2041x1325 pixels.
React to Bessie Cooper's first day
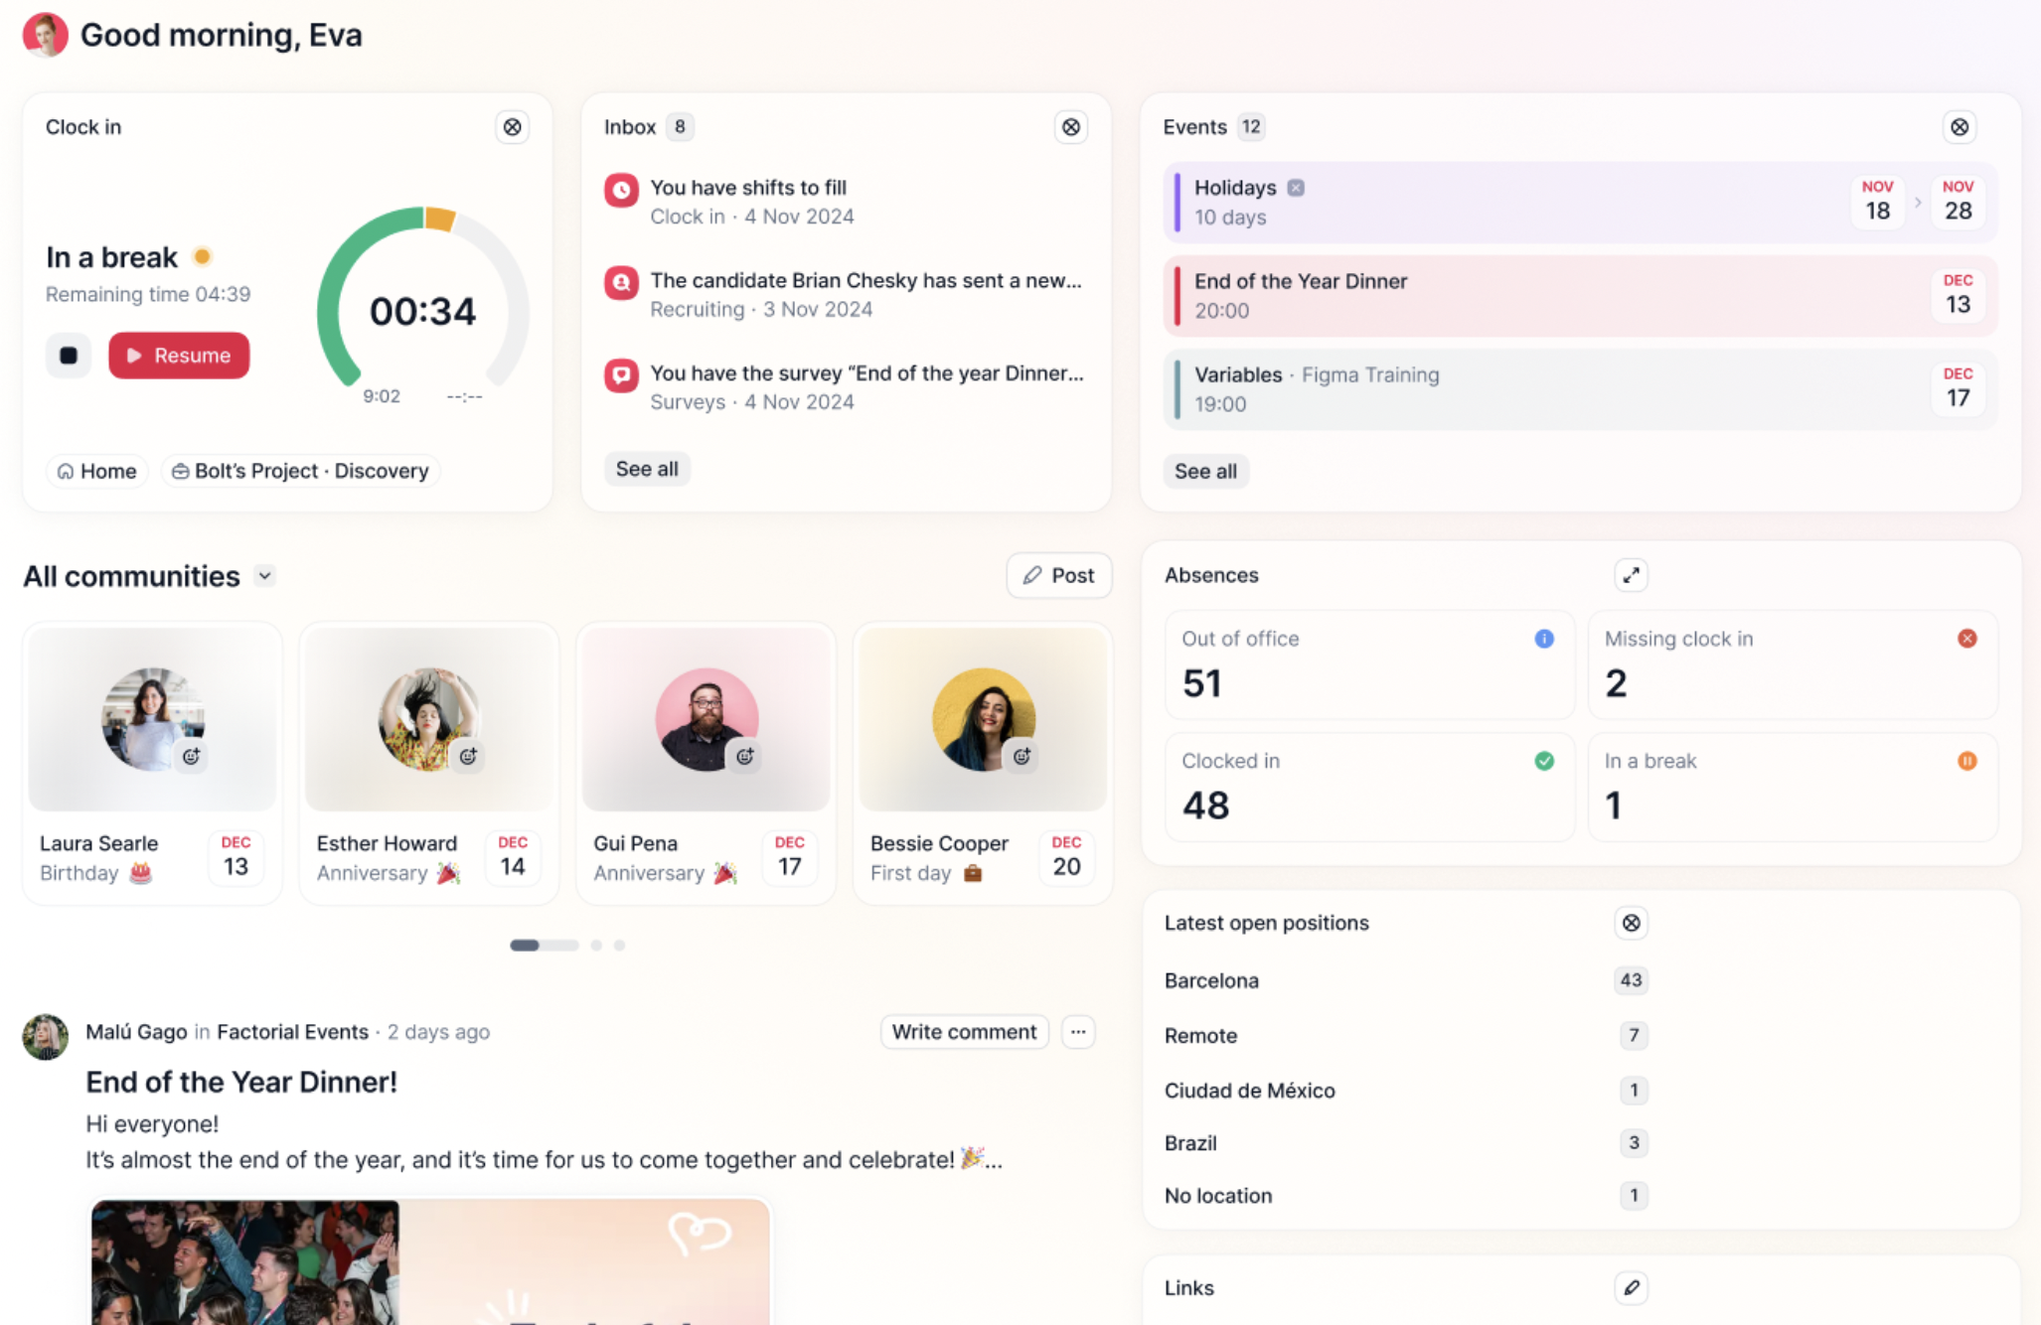(x=1021, y=757)
